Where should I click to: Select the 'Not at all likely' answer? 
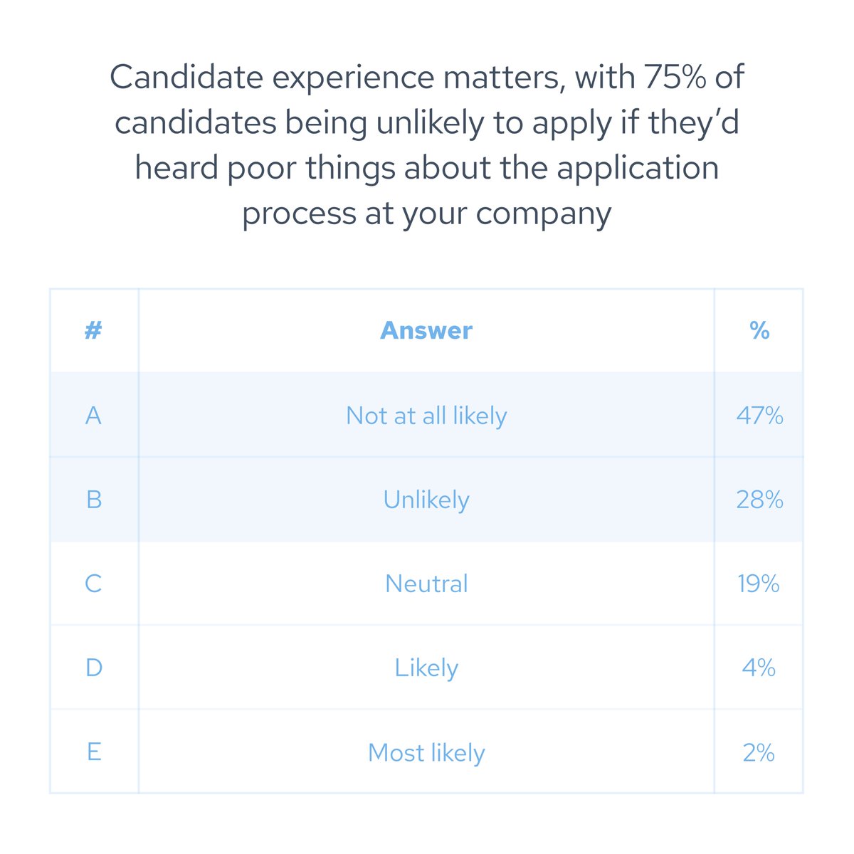click(x=426, y=416)
